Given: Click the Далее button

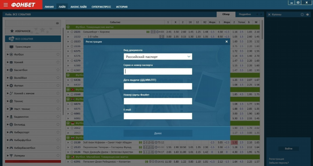Looking at the screenshot, I should pyautogui.click(x=158, y=133).
